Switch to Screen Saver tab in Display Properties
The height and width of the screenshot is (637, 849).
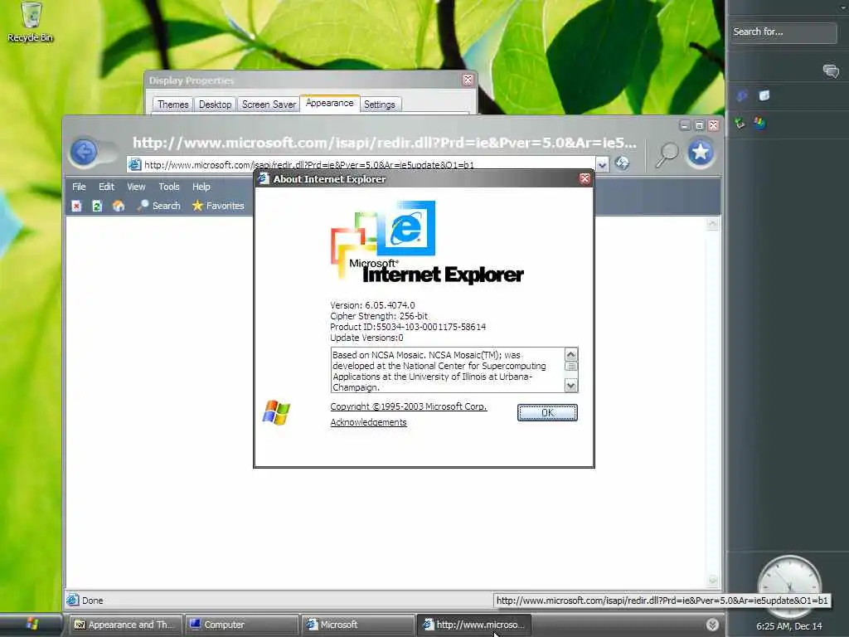point(269,104)
